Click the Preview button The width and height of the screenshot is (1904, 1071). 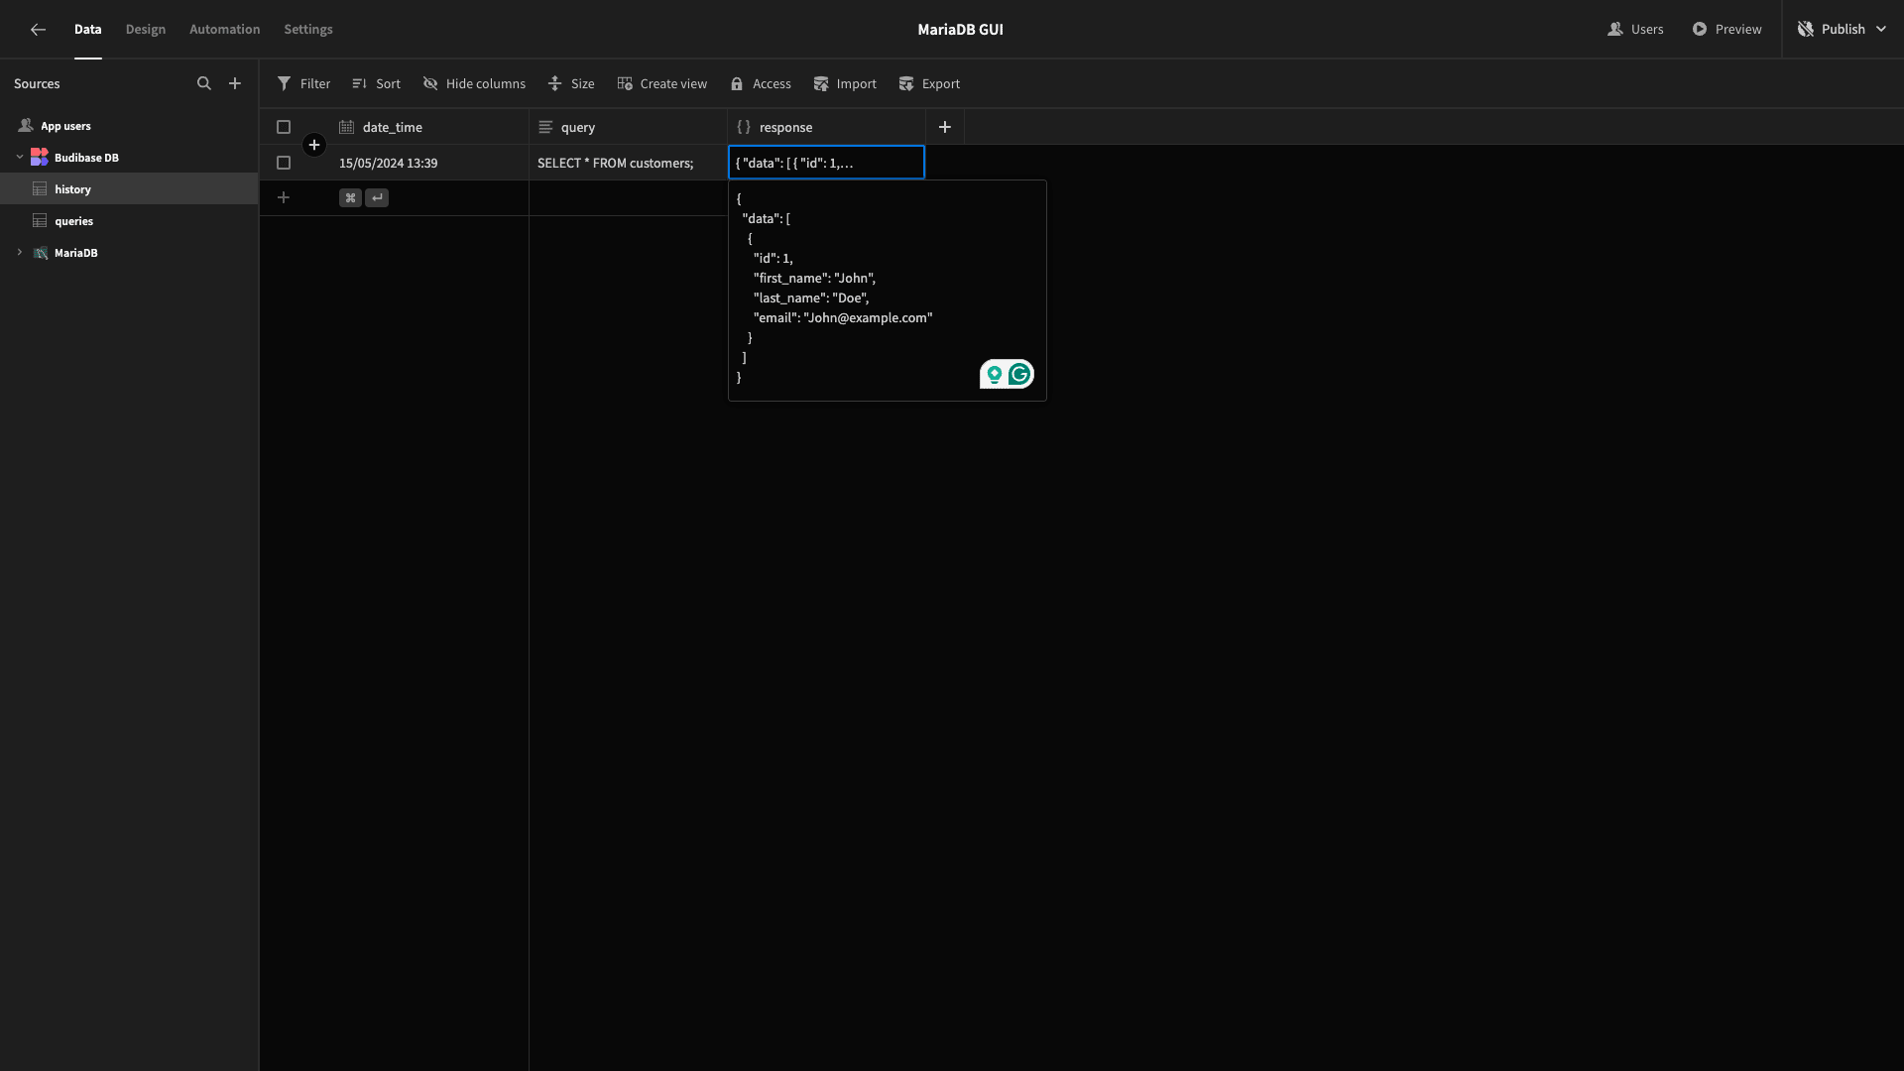coord(1726,29)
